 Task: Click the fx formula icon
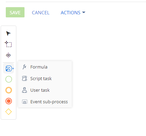(x=25, y=67)
